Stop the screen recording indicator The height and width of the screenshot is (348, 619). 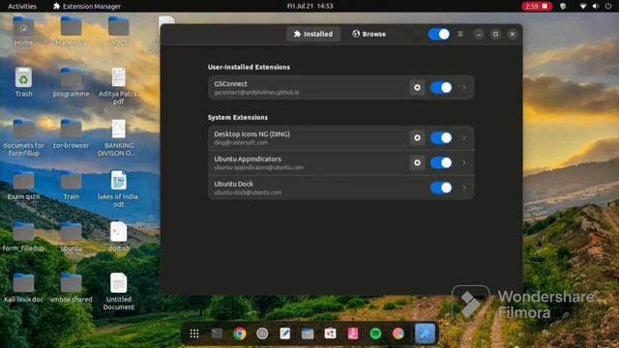(x=537, y=6)
